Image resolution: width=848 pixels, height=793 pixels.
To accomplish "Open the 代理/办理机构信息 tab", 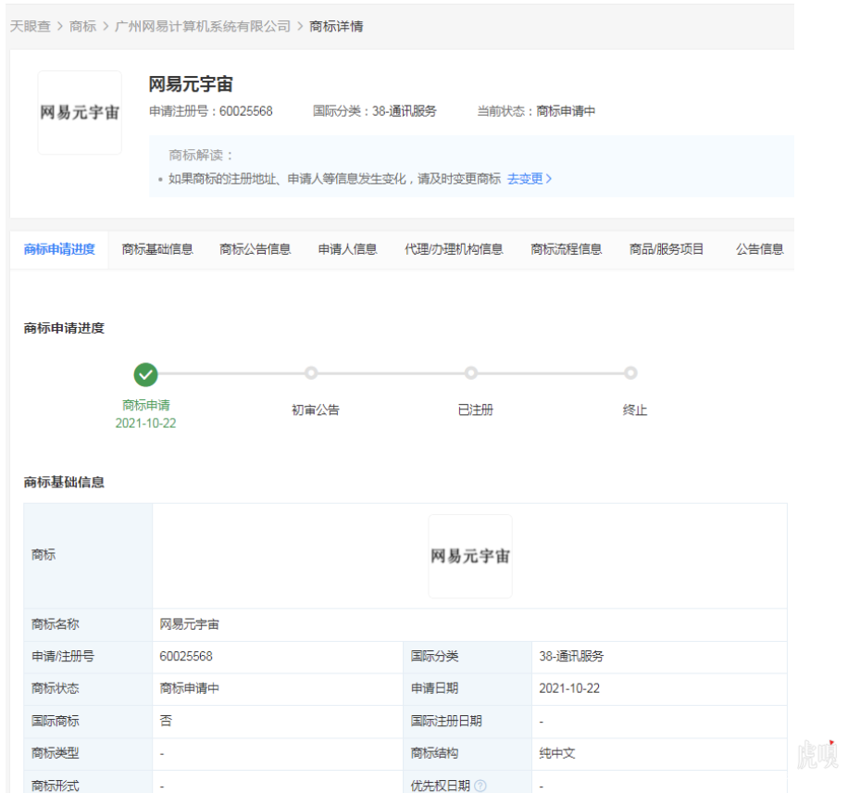I will 454,249.
